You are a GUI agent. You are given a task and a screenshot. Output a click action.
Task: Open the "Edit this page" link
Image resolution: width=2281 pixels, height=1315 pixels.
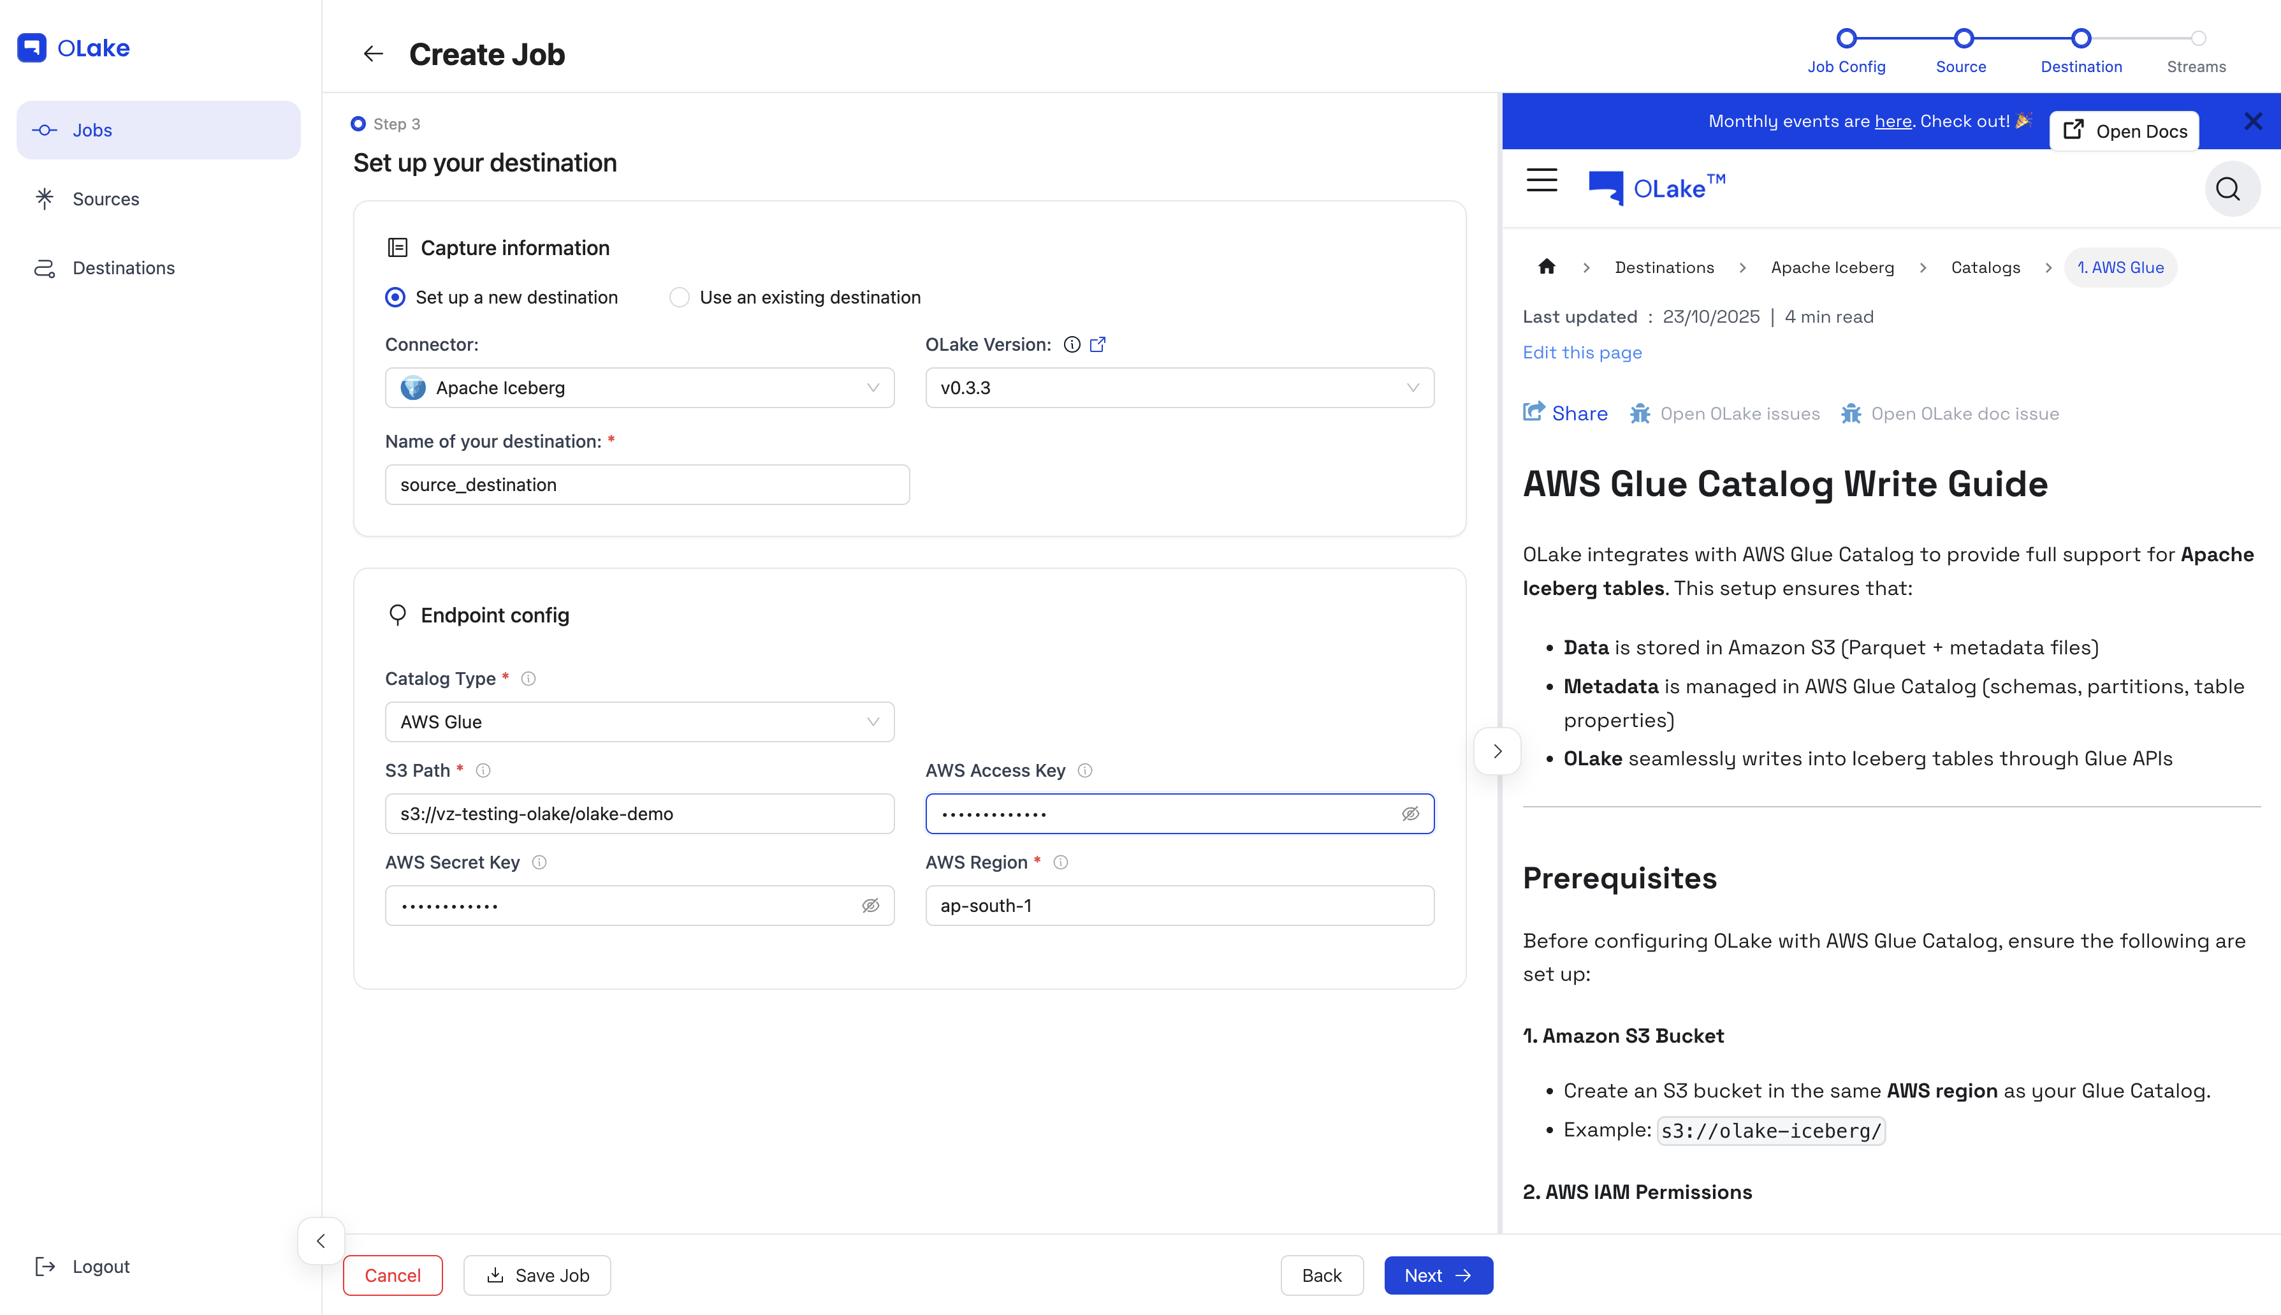pyautogui.click(x=1582, y=352)
